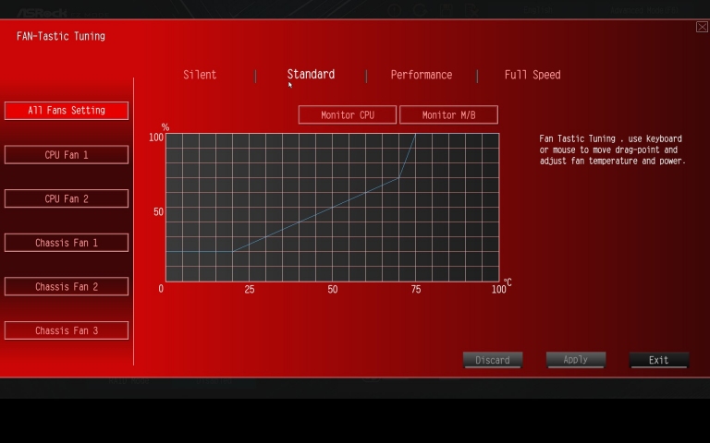Screen dimensions: 710x443
Task: Click the fan curve bend point near 70°C
Action: (x=399, y=177)
